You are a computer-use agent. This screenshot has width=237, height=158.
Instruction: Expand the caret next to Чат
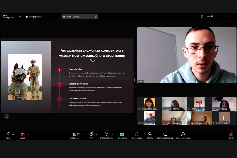click(97, 134)
